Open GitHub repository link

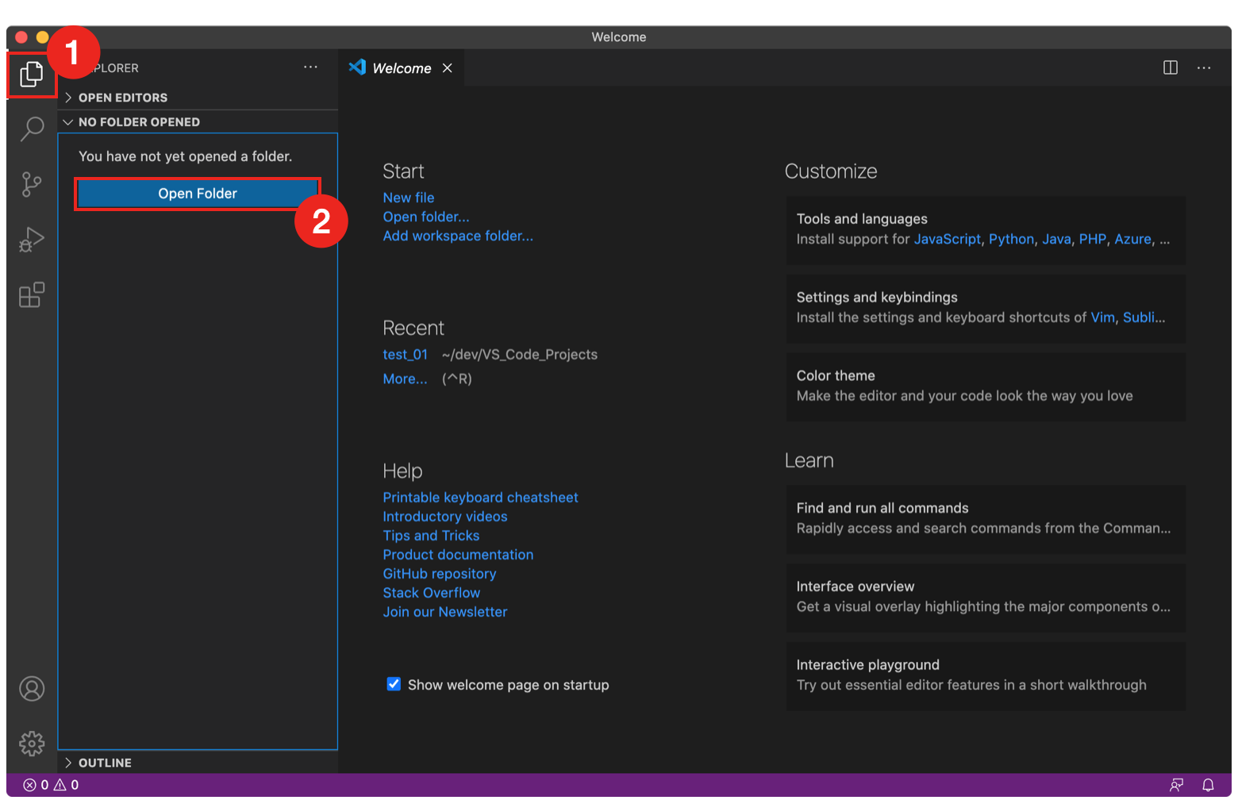[440, 574]
